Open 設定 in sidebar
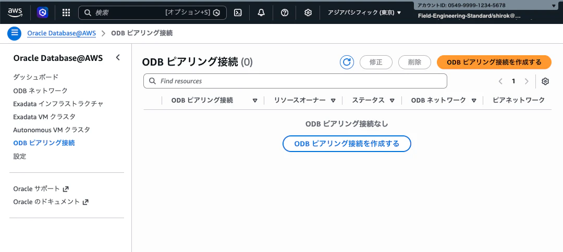The image size is (563, 252). pyautogui.click(x=20, y=156)
